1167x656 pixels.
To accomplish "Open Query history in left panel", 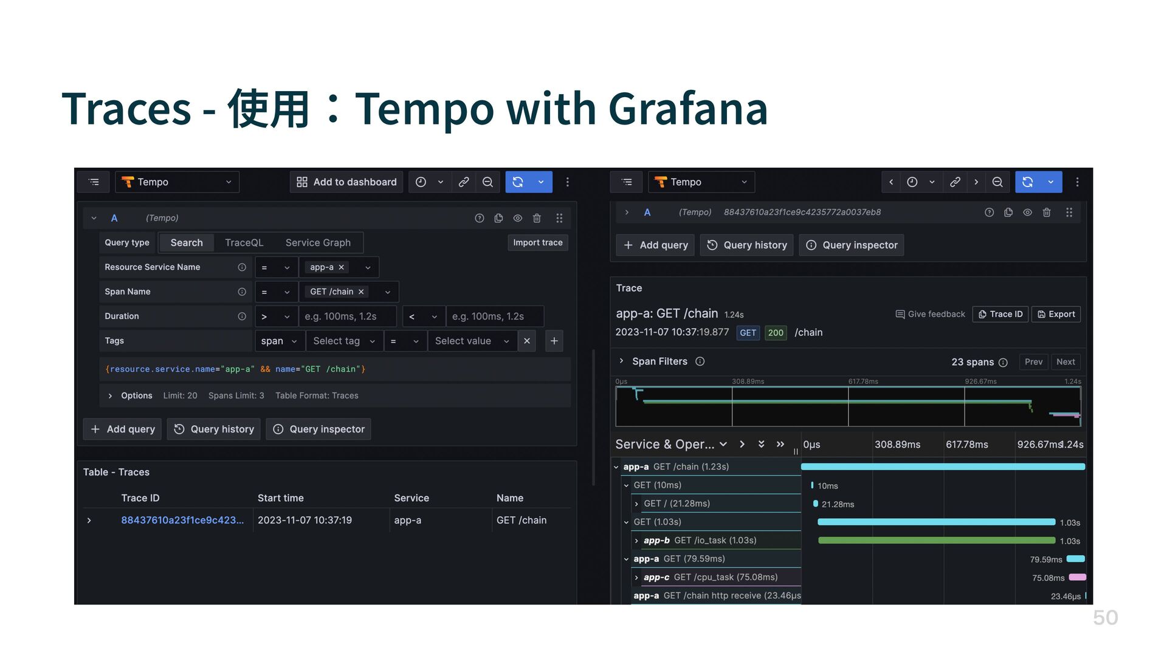I will click(x=214, y=429).
